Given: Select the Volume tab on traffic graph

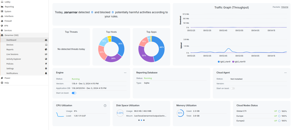Looking at the screenshot, I should (285, 7).
